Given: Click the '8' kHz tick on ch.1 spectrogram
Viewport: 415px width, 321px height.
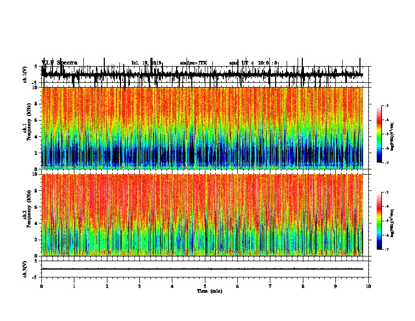Looking at the screenshot, I should click(37, 104).
